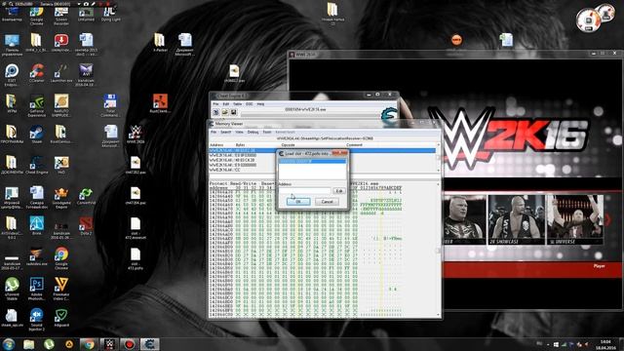Screen dimensions: 624x351
Task: Click the camera icon in Bandicam overlay bar
Action: 86,4
